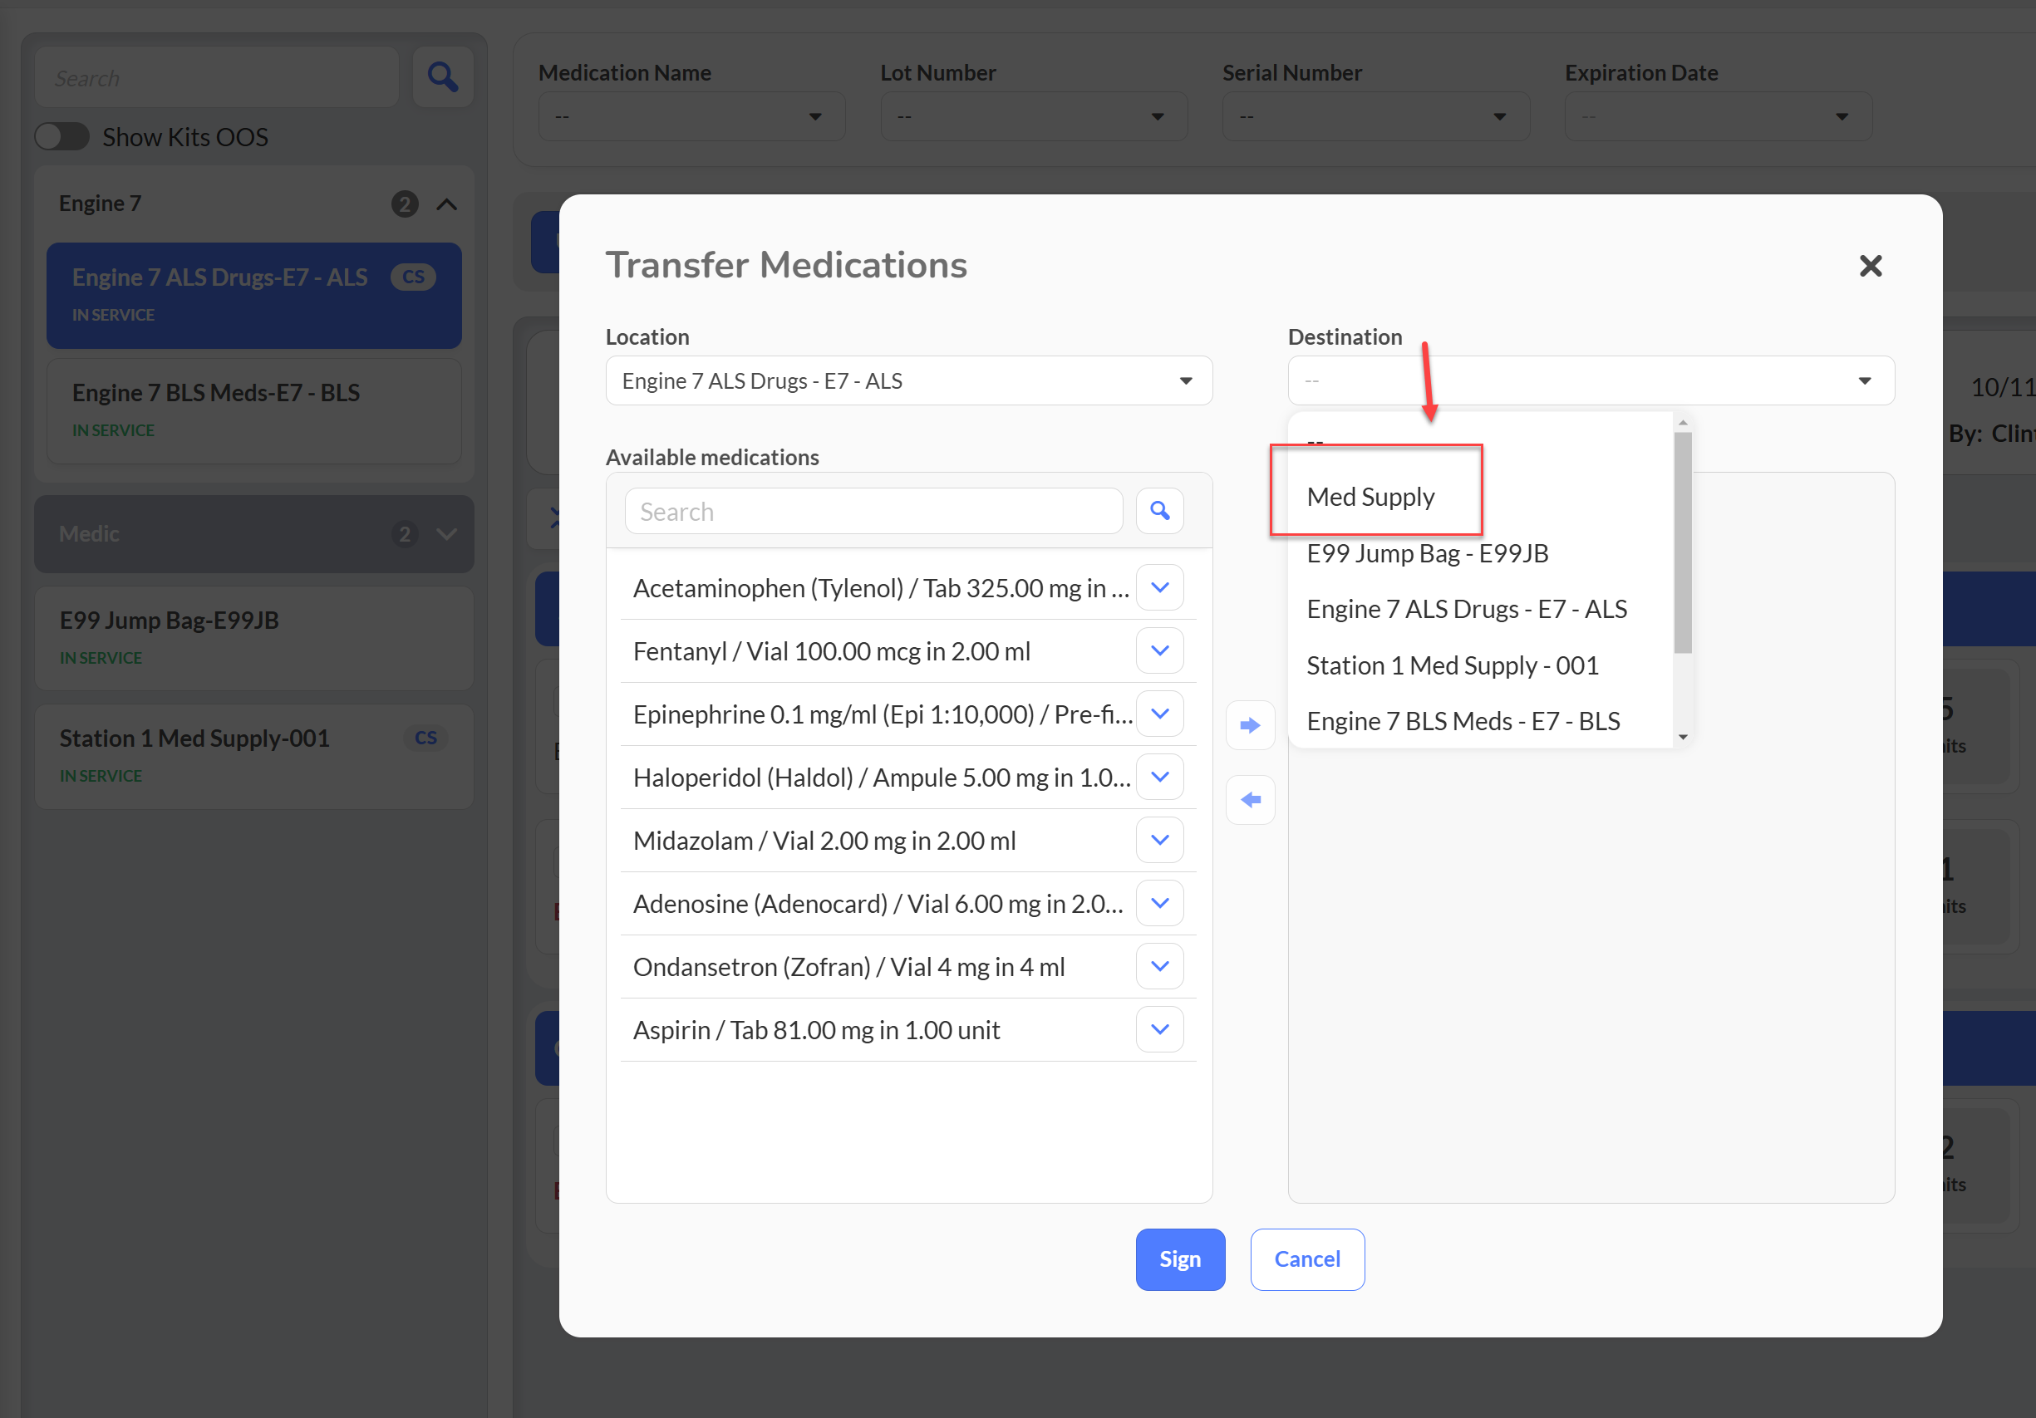
Task: Close the Transfer Medications dialog
Action: [x=1870, y=266]
